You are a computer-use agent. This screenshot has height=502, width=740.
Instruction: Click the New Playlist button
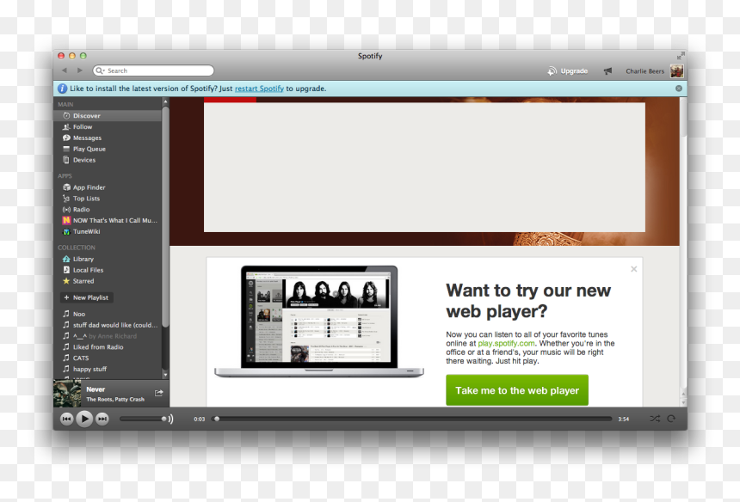click(x=87, y=298)
